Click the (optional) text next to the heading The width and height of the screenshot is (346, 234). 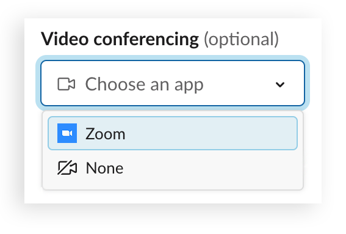241,39
